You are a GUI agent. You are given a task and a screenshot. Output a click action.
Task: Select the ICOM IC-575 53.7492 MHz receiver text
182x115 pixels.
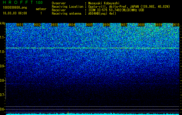coord(116,10)
